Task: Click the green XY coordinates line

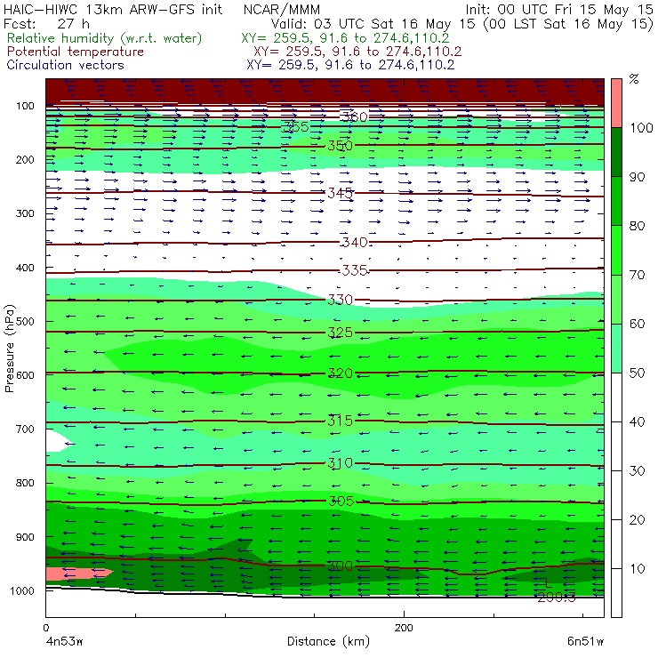Action: (x=345, y=38)
